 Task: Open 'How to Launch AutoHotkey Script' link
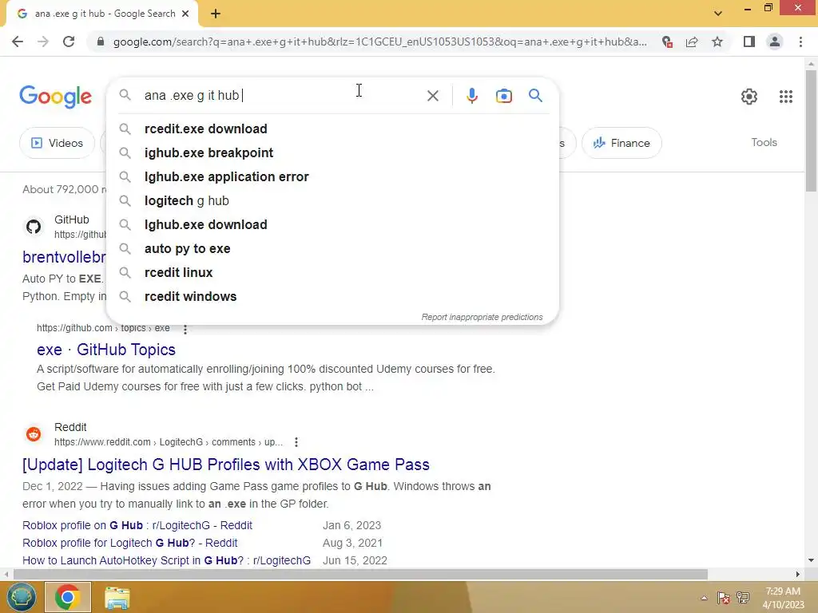coord(166,560)
